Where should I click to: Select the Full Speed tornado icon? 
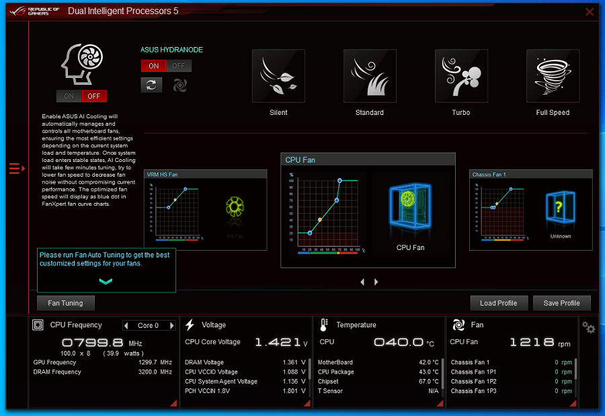click(x=553, y=76)
